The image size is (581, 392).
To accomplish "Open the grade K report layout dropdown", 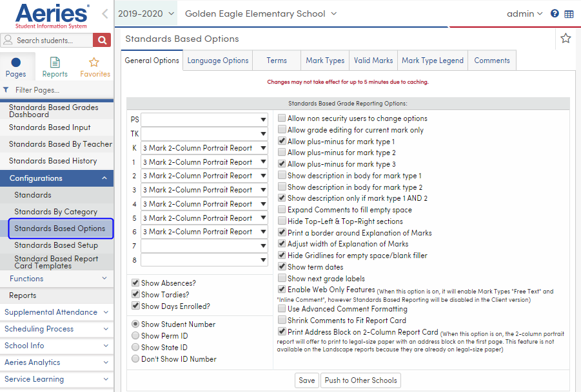I will pyautogui.click(x=204, y=147).
